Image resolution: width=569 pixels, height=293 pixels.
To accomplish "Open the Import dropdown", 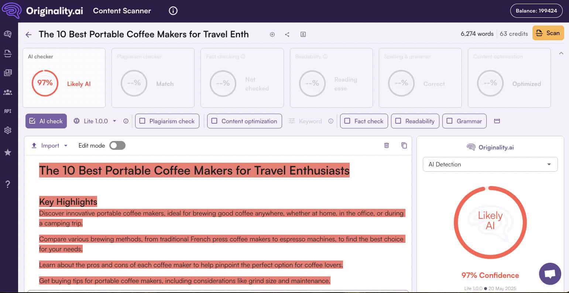I will click(x=49, y=145).
